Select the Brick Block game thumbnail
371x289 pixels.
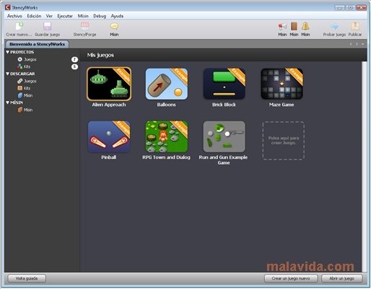point(224,84)
